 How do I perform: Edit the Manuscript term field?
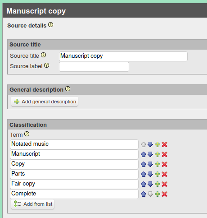coord(74,154)
